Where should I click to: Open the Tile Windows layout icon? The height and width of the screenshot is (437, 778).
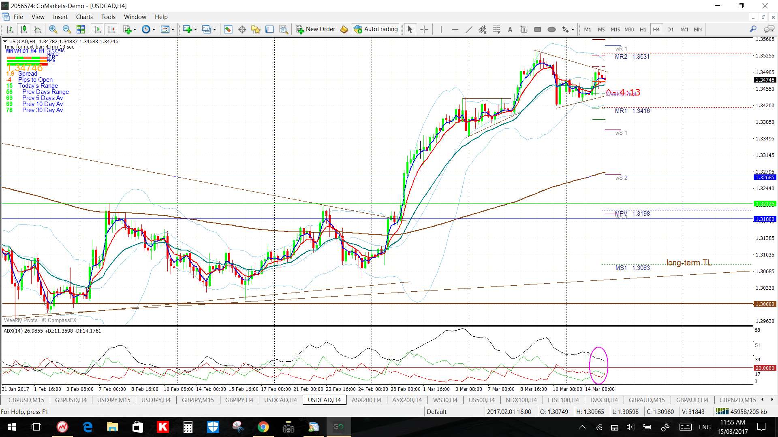click(x=81, y=29)
